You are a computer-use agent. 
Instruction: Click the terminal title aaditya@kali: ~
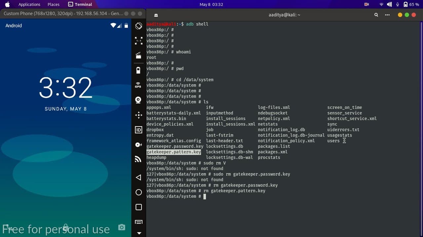tap(285, 15)
